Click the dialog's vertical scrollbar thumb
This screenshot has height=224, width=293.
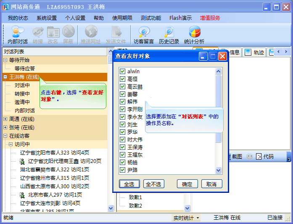pos(218,109)
